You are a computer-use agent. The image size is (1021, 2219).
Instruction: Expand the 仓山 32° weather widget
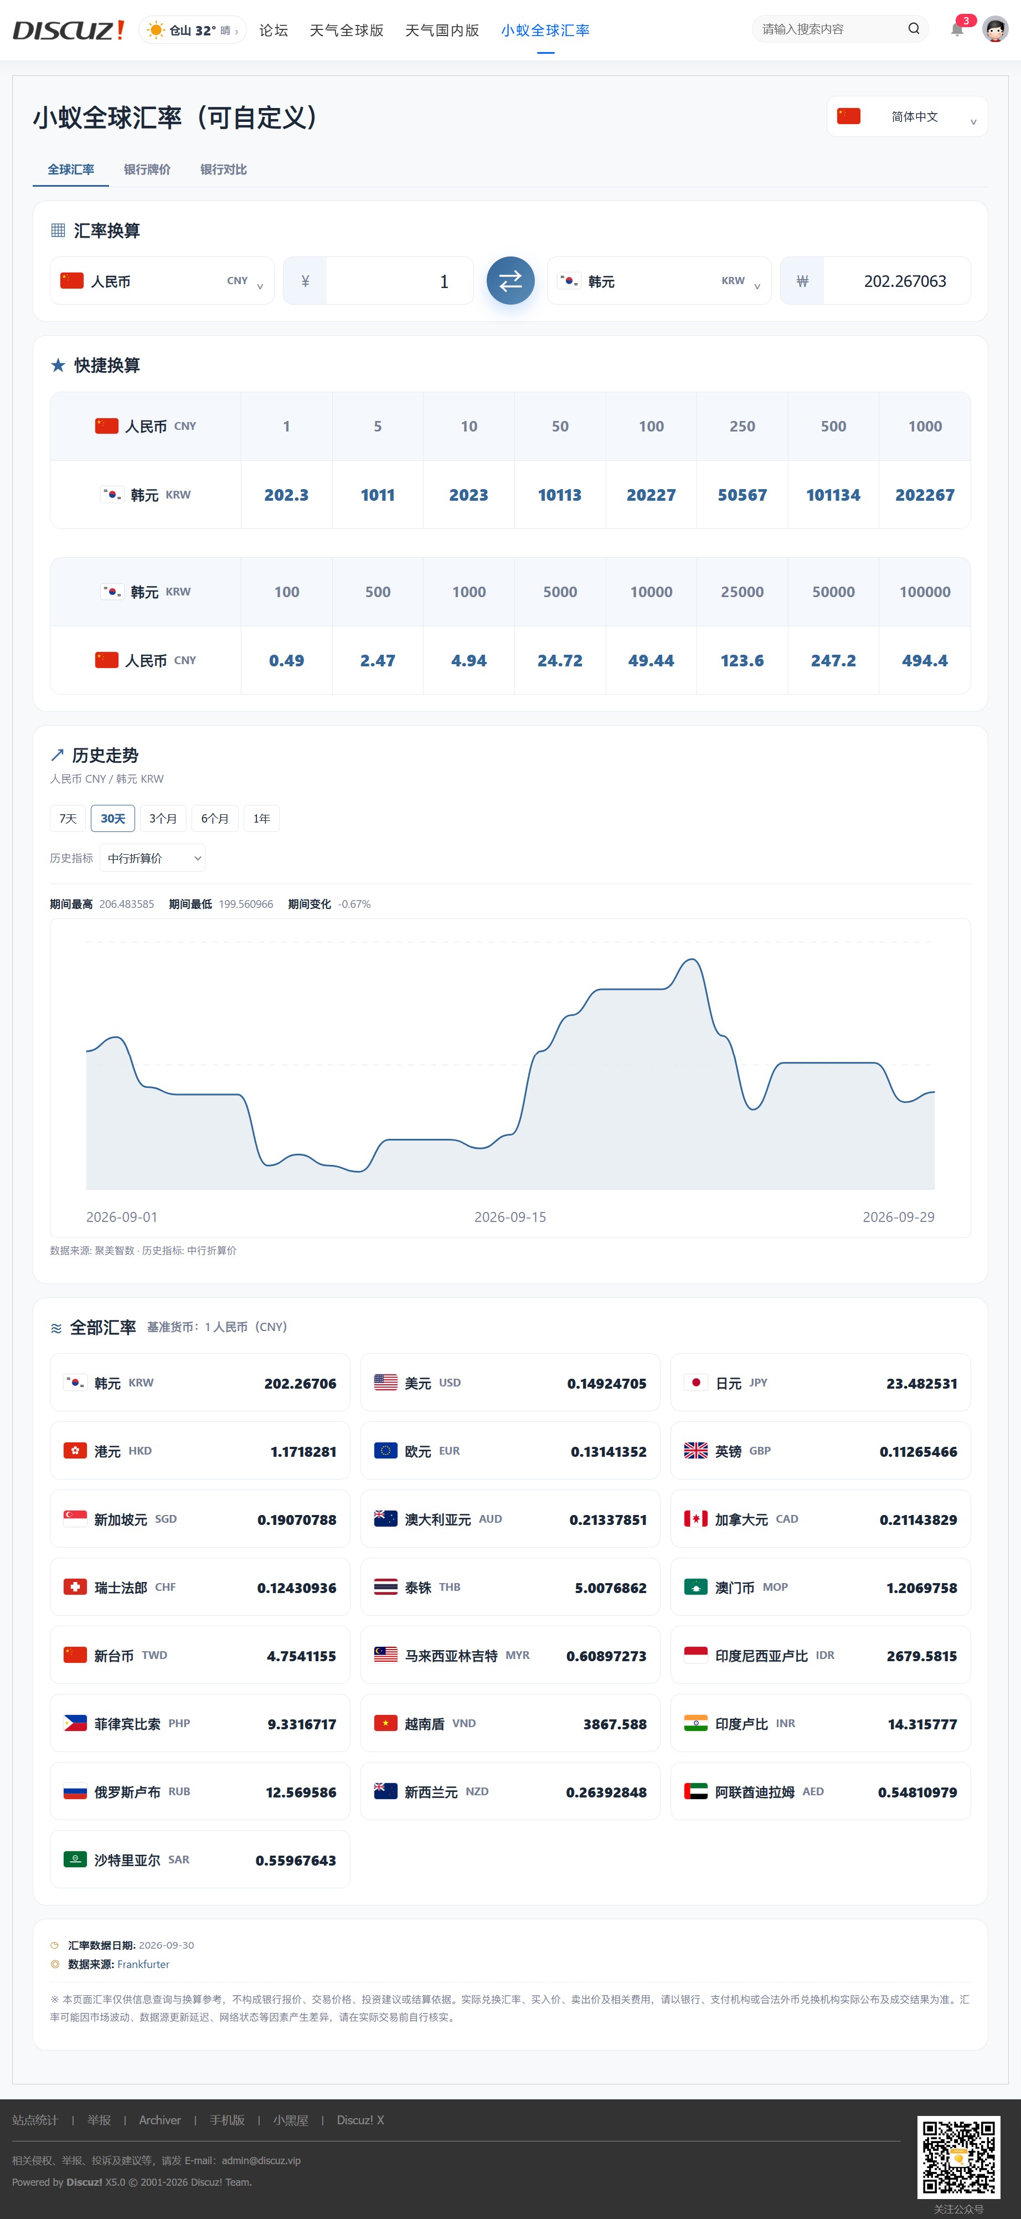coord(193,30)
